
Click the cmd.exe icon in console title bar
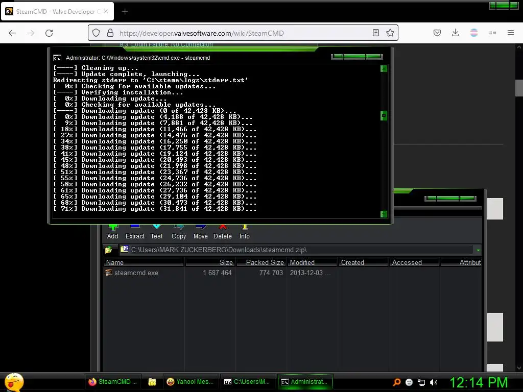point(57,58)
